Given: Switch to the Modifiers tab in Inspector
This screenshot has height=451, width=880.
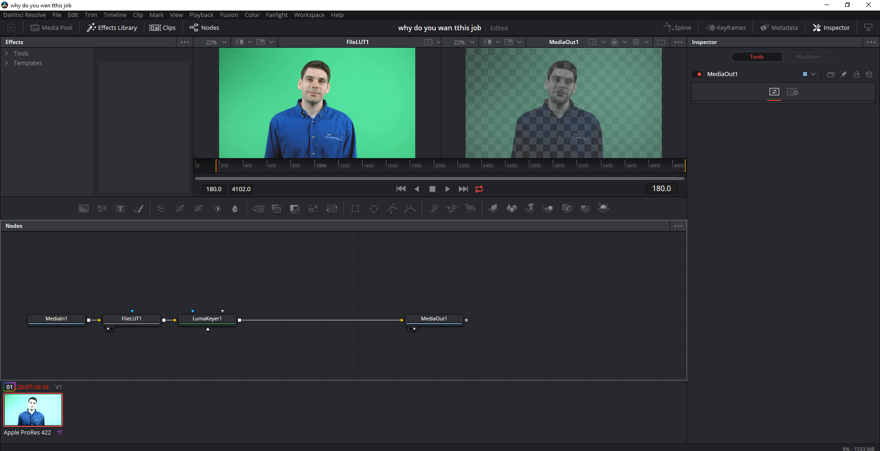Looking at the screenshot, I should (808, 57).
